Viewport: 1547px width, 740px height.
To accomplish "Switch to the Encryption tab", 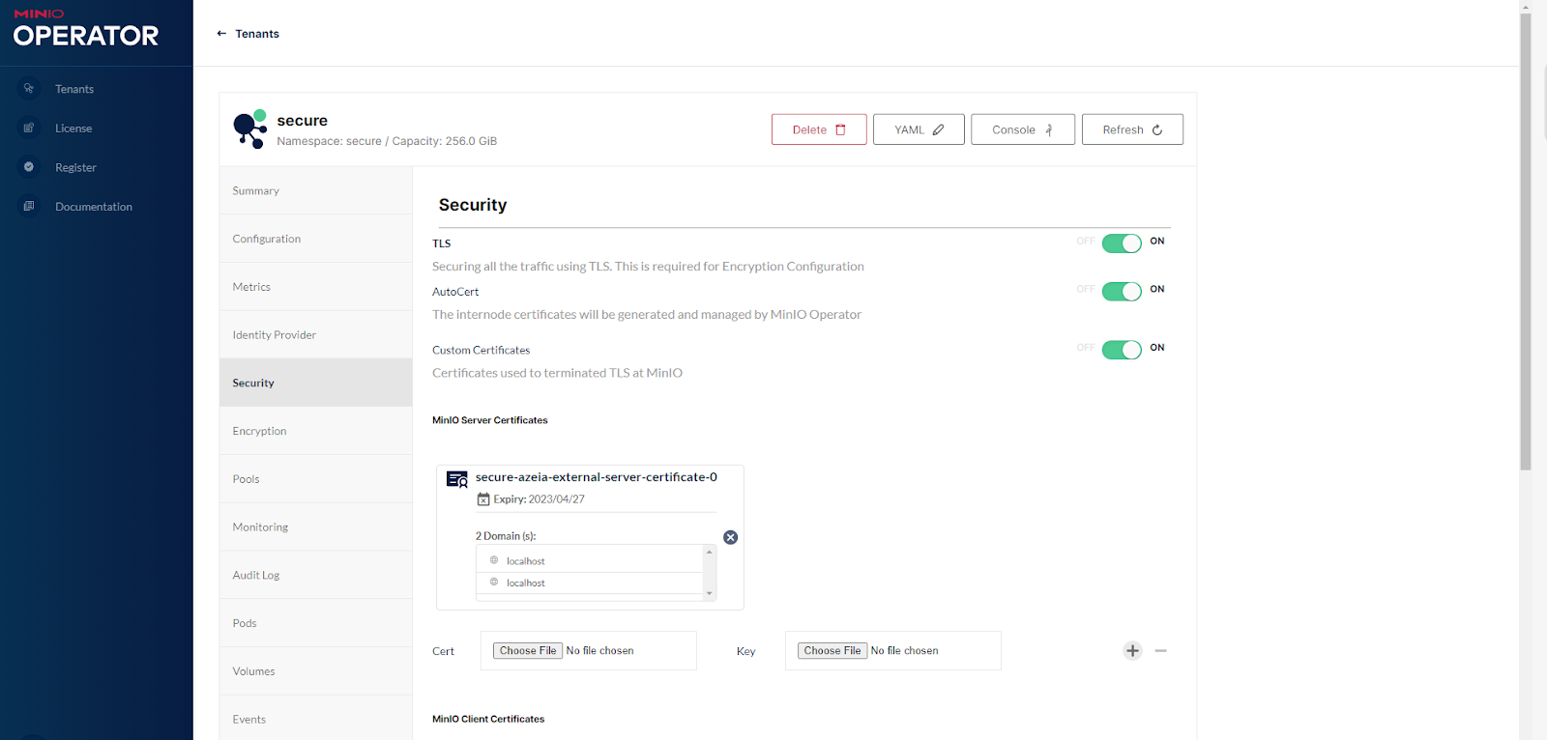I will pyautogui.click(x=259, y=431).
